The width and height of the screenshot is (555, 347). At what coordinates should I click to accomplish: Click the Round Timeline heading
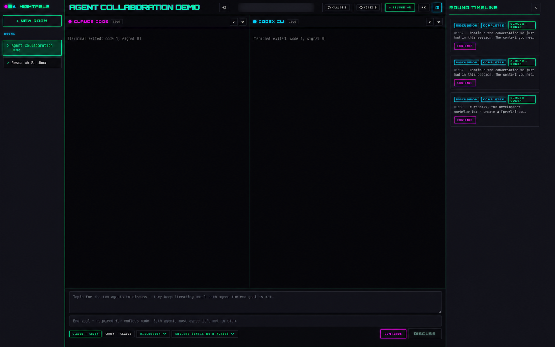(473, 8)
